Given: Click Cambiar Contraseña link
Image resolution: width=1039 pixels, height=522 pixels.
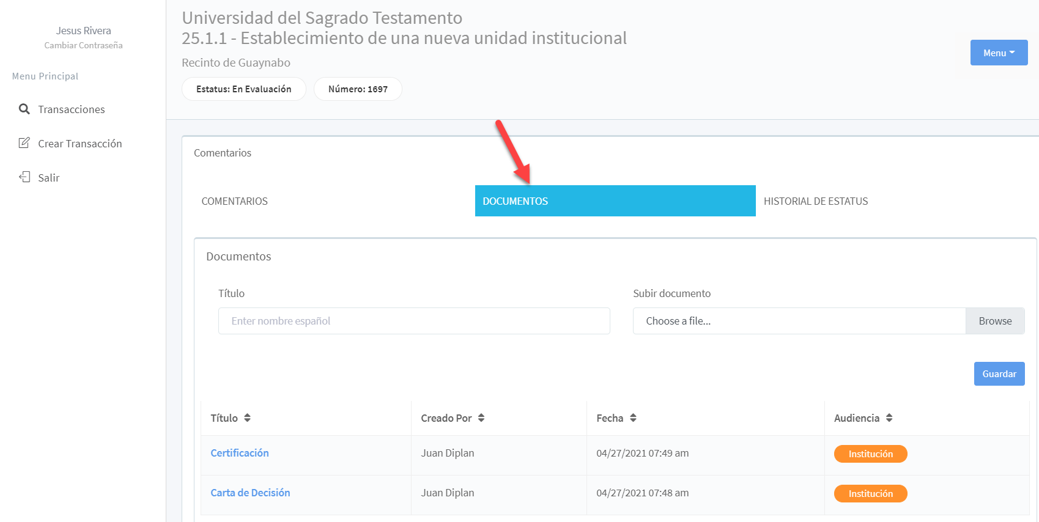Looking at the screenshot, I should [x=83, y=45].
